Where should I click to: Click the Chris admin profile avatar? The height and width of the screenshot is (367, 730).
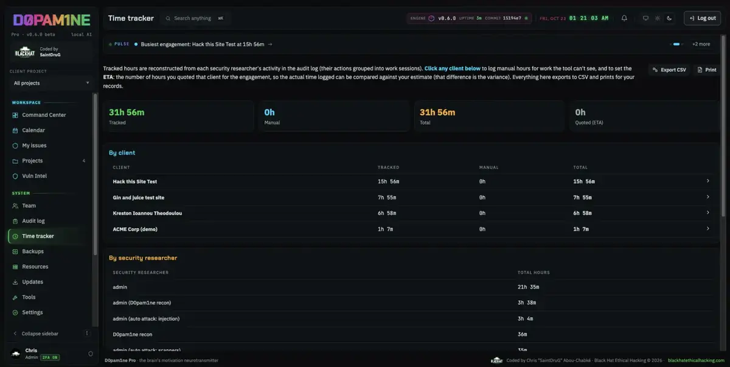click(x=16, y=354)
